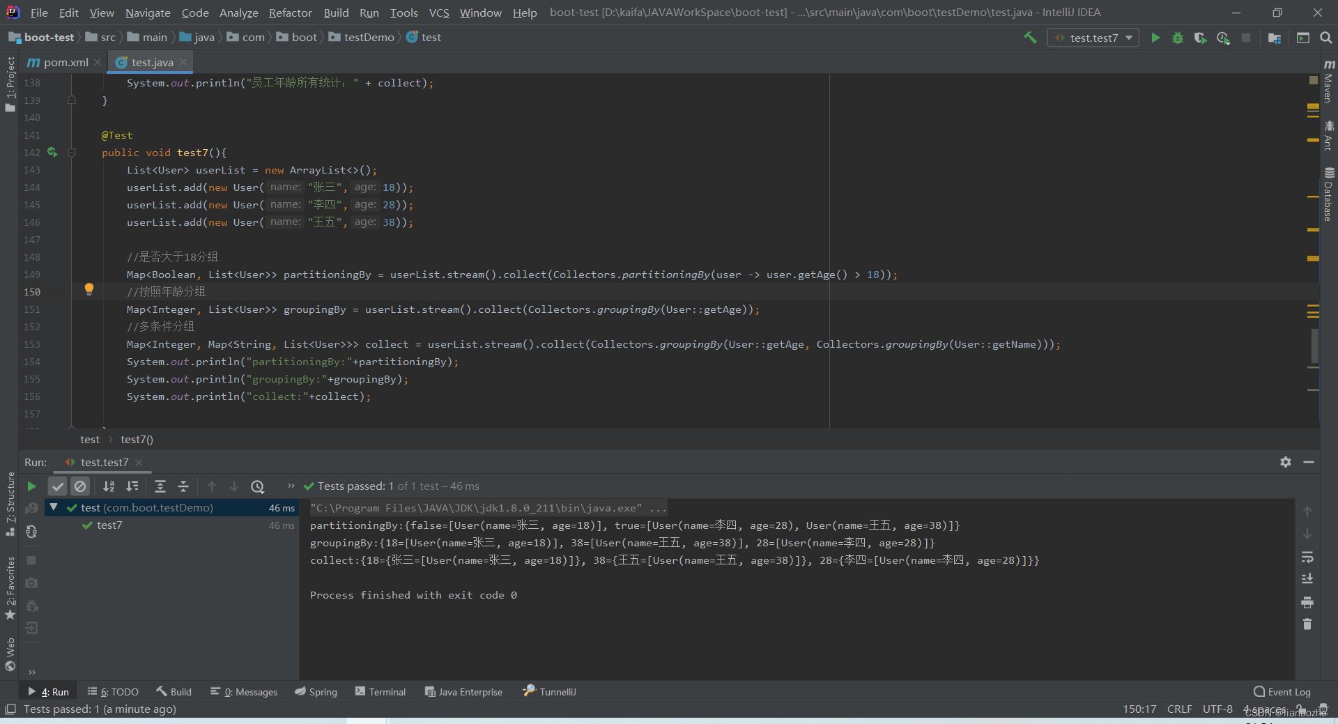Click scroll-to-end console icon
The width and height of the screenshot is (1338, 724).
[1307, 579]
